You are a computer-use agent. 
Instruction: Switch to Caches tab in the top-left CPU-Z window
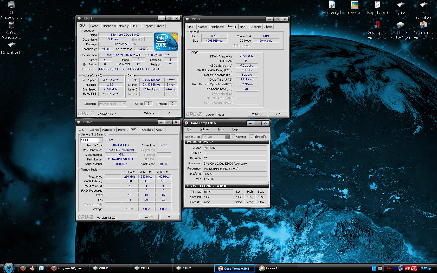[x=95, y=26]
